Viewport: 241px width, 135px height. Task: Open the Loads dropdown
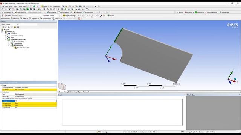coord(24,18)
